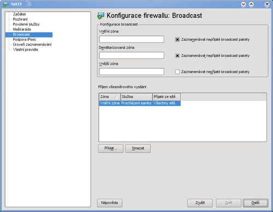Sort table by Zóna column header
273x212 pixels.
(x=110, y=97)
